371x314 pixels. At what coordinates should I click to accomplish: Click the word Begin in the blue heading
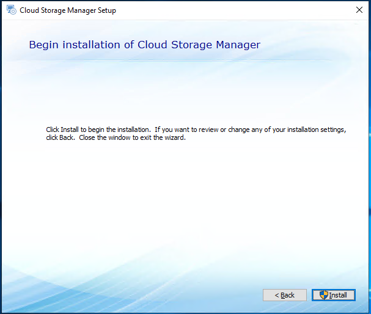tap(44, 45)
